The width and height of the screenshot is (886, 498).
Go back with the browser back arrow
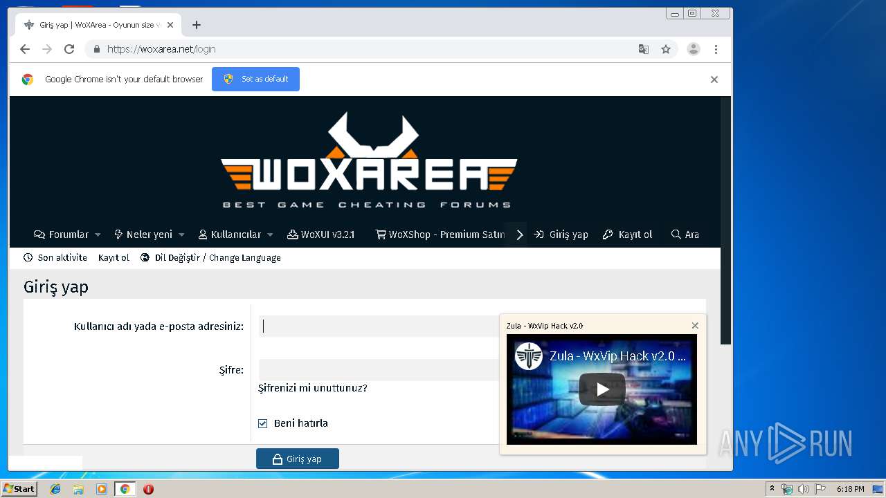[25, 49]
